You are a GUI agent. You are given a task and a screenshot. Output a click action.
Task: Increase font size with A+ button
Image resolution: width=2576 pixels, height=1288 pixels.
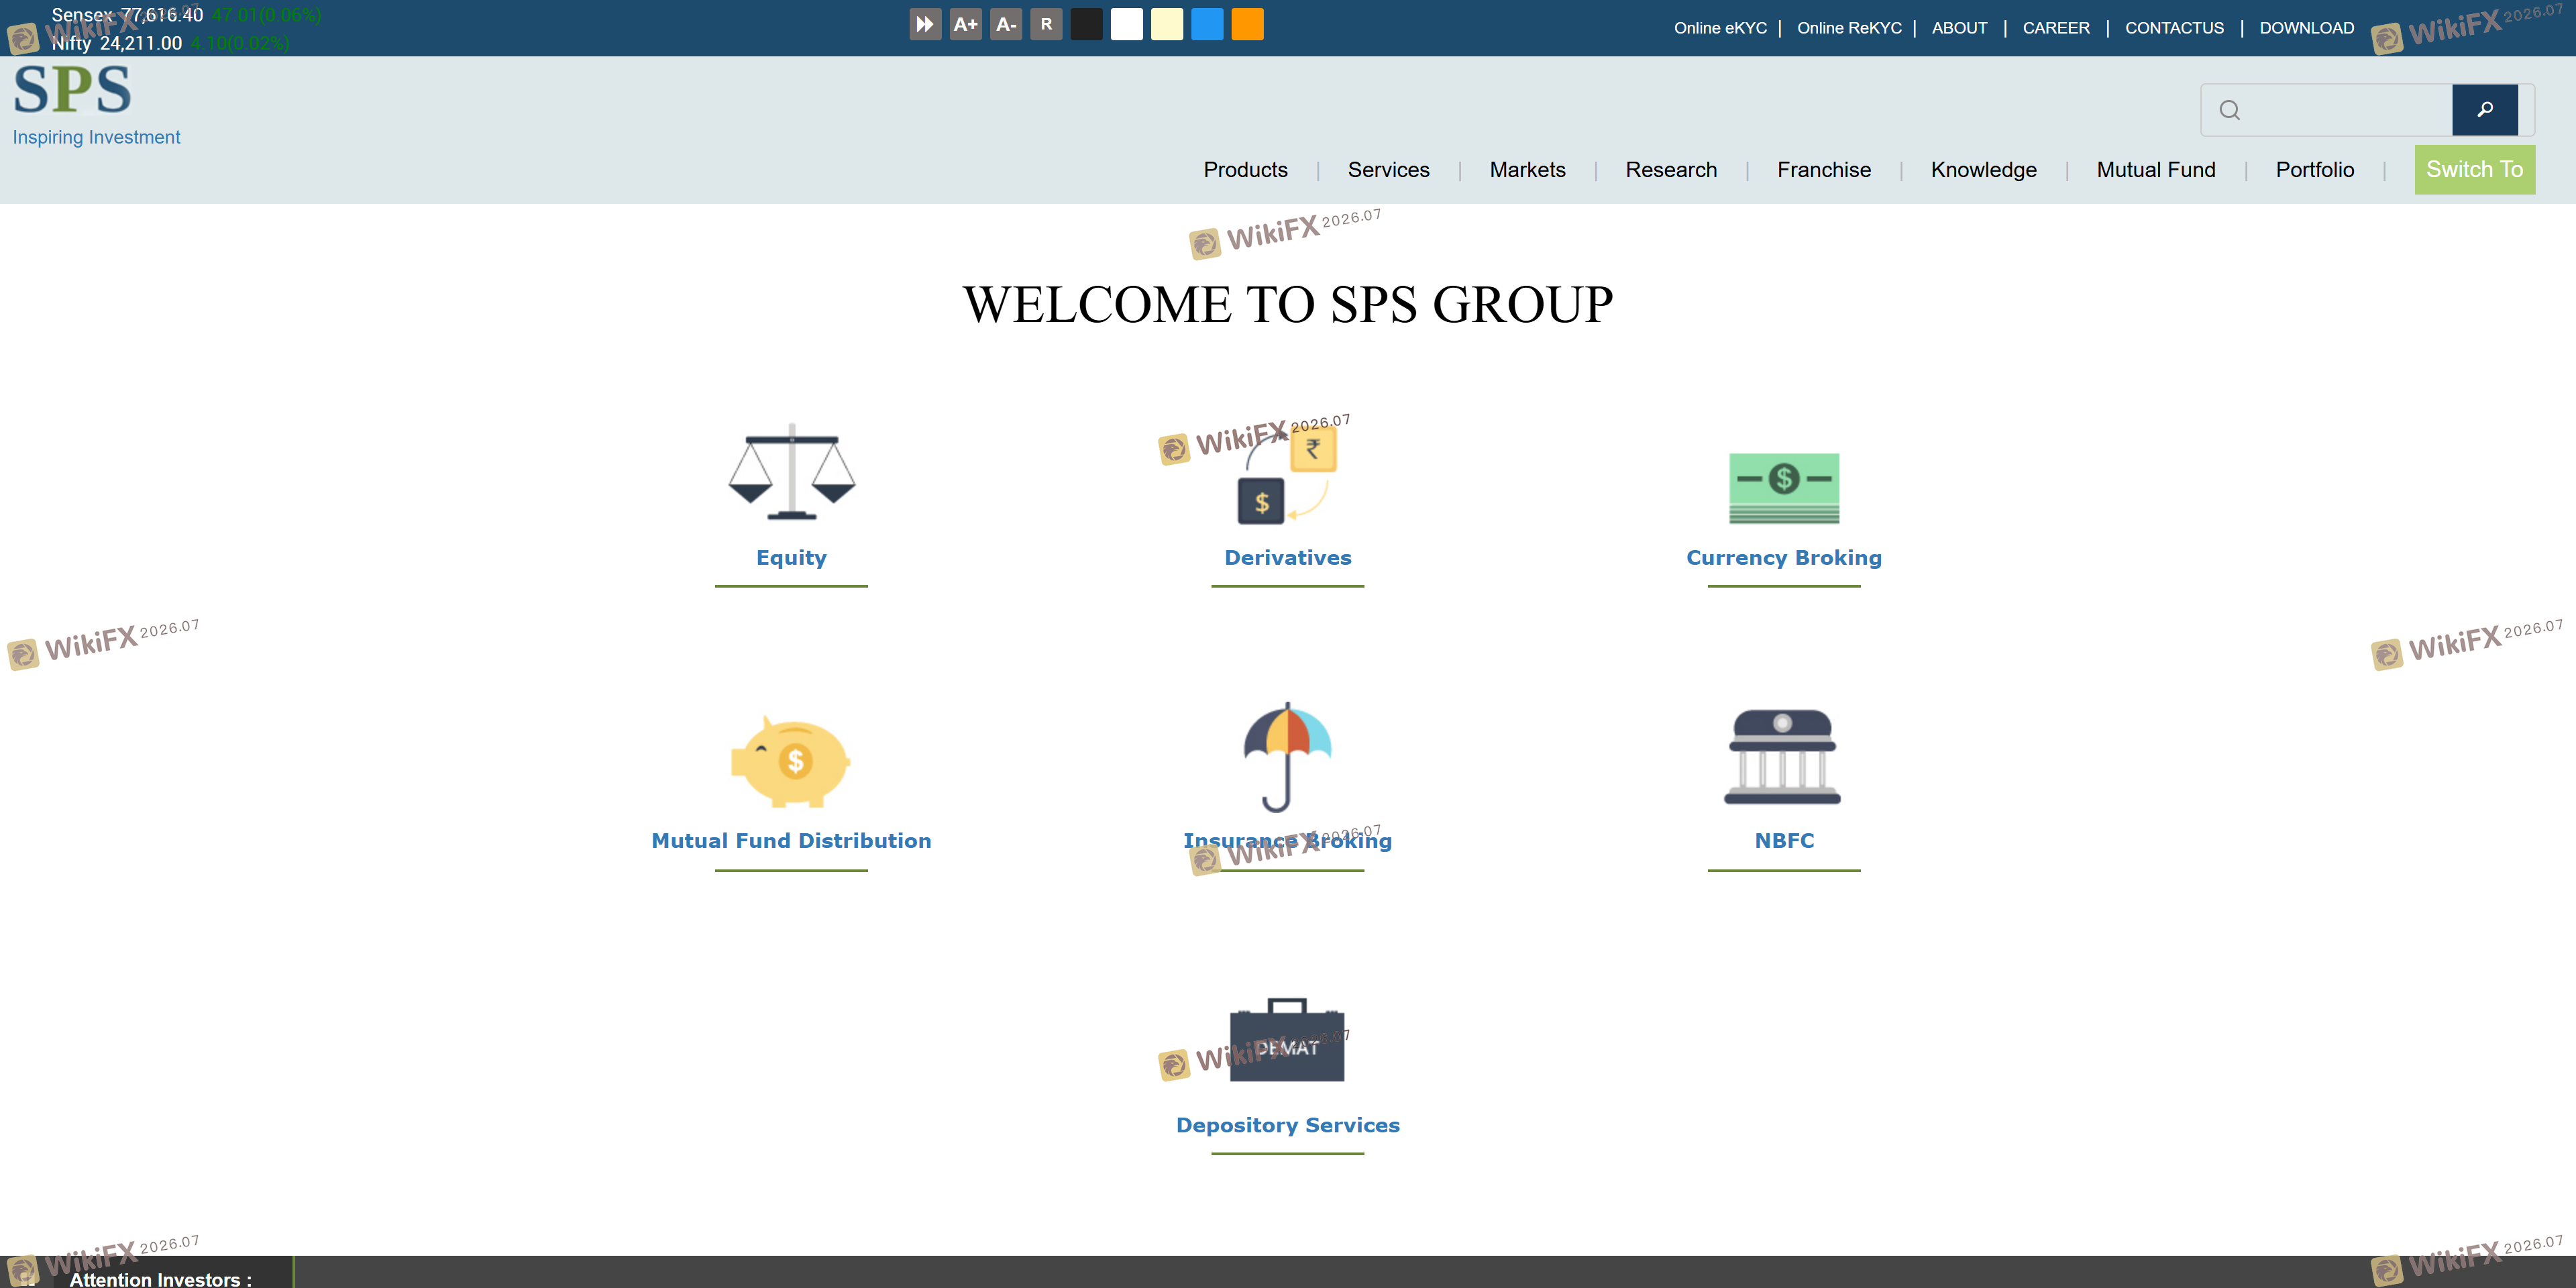pyautogui.click(x=965, y=24)
